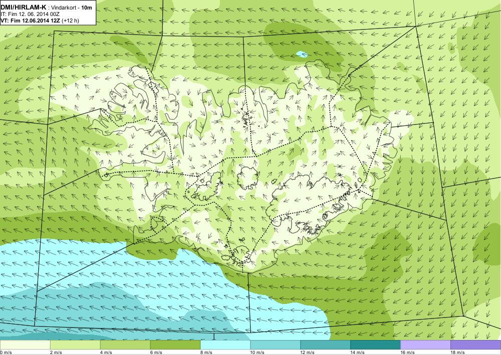Click the "2 m/s" legend label
501x355 pixels.
click(56, 352)
